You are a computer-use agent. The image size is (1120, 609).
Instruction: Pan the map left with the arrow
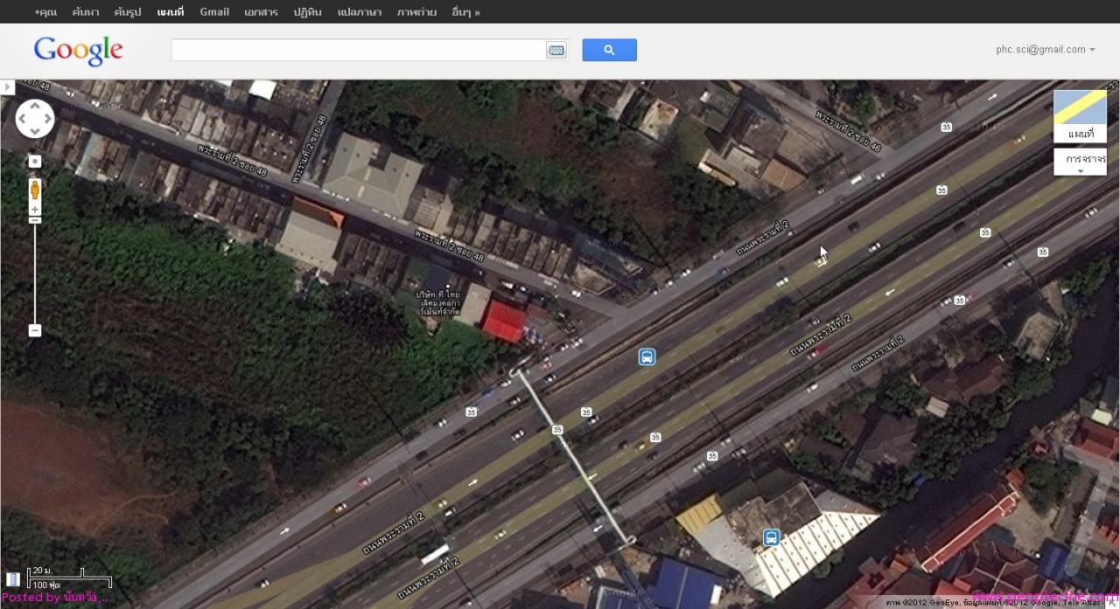tap(23, 119)
